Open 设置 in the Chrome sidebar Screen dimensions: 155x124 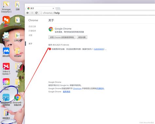[30, 35]
